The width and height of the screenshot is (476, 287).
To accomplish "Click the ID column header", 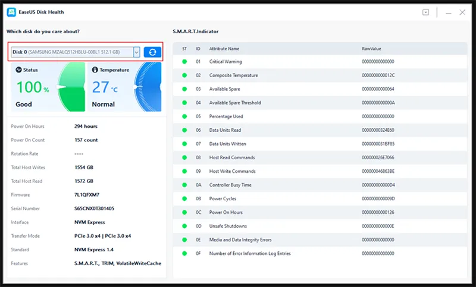I will 198,49.
